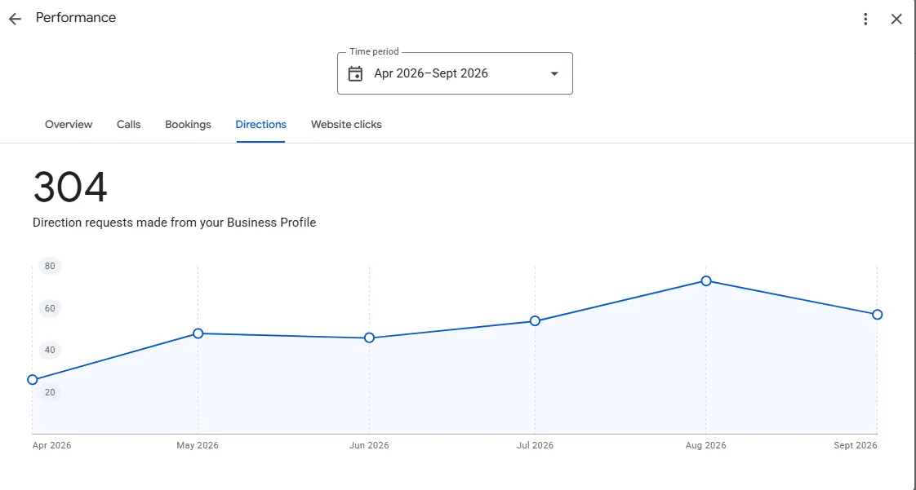Click the 'Apr 2026' x-axis label

click(x=52, y=445)
